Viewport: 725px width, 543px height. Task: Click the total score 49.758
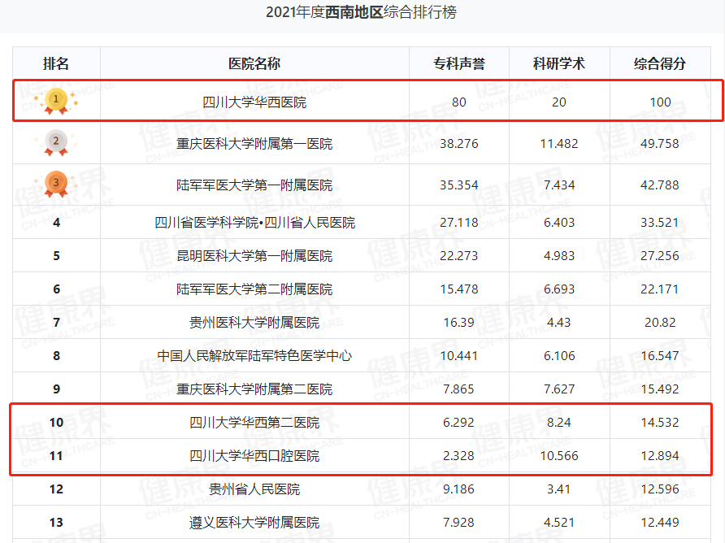pyautogui.click(x=660, y=144)
